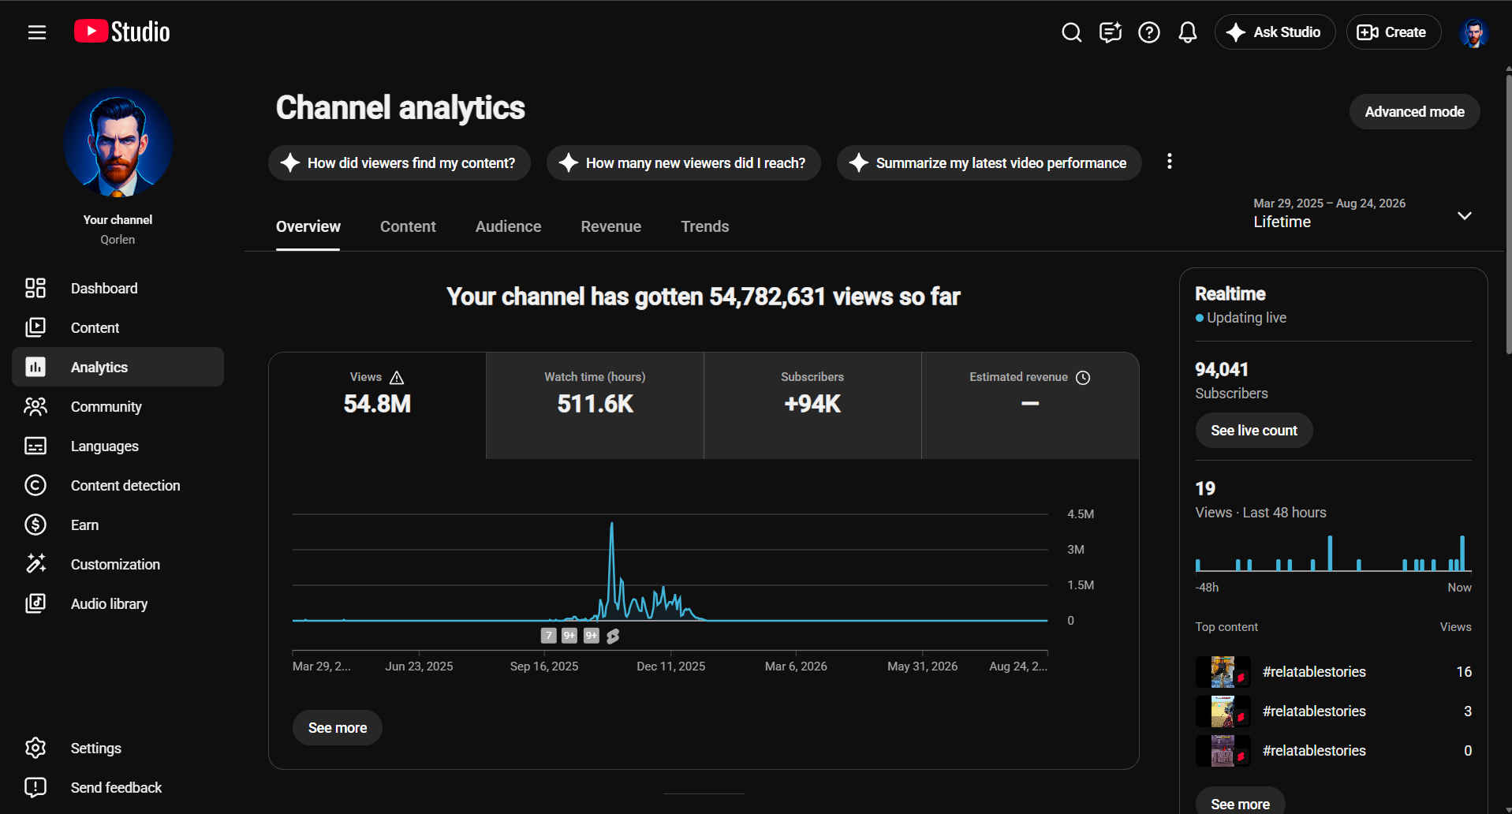Click the feedback comments icon in header
1512x814 pixels.
tap(1111, 32)
